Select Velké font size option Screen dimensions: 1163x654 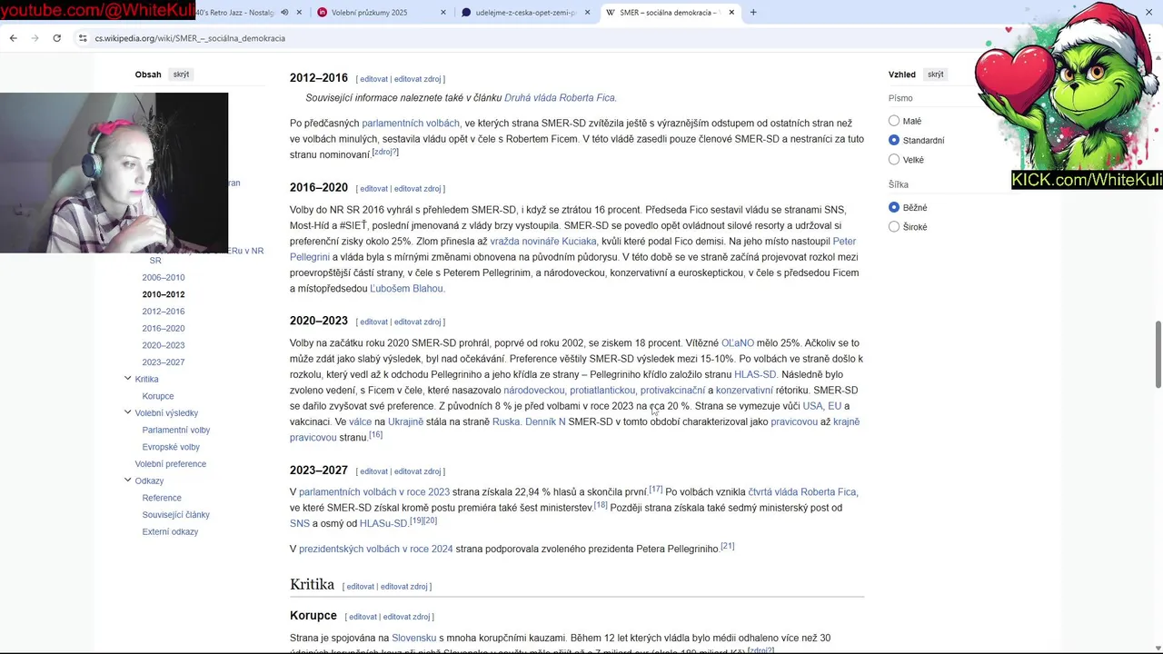[x=894, y=160]
